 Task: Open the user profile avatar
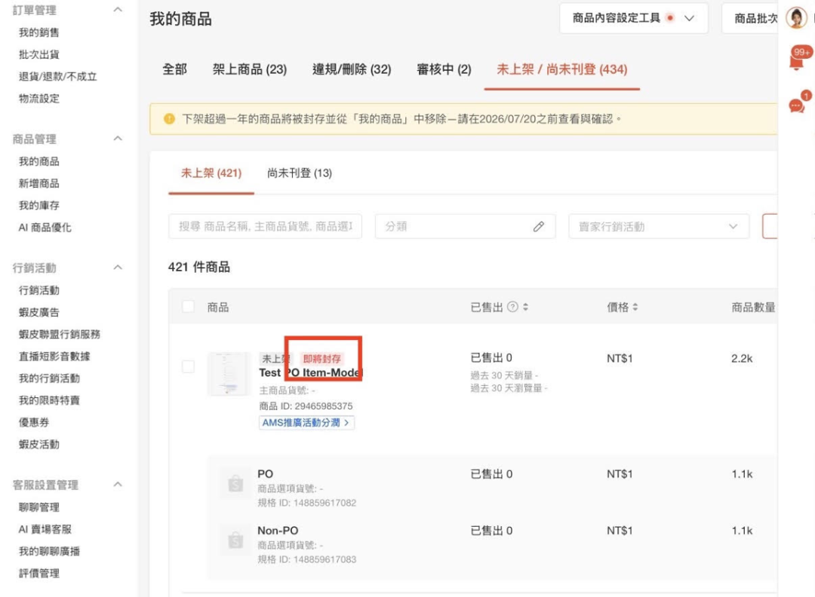[796, 18]
